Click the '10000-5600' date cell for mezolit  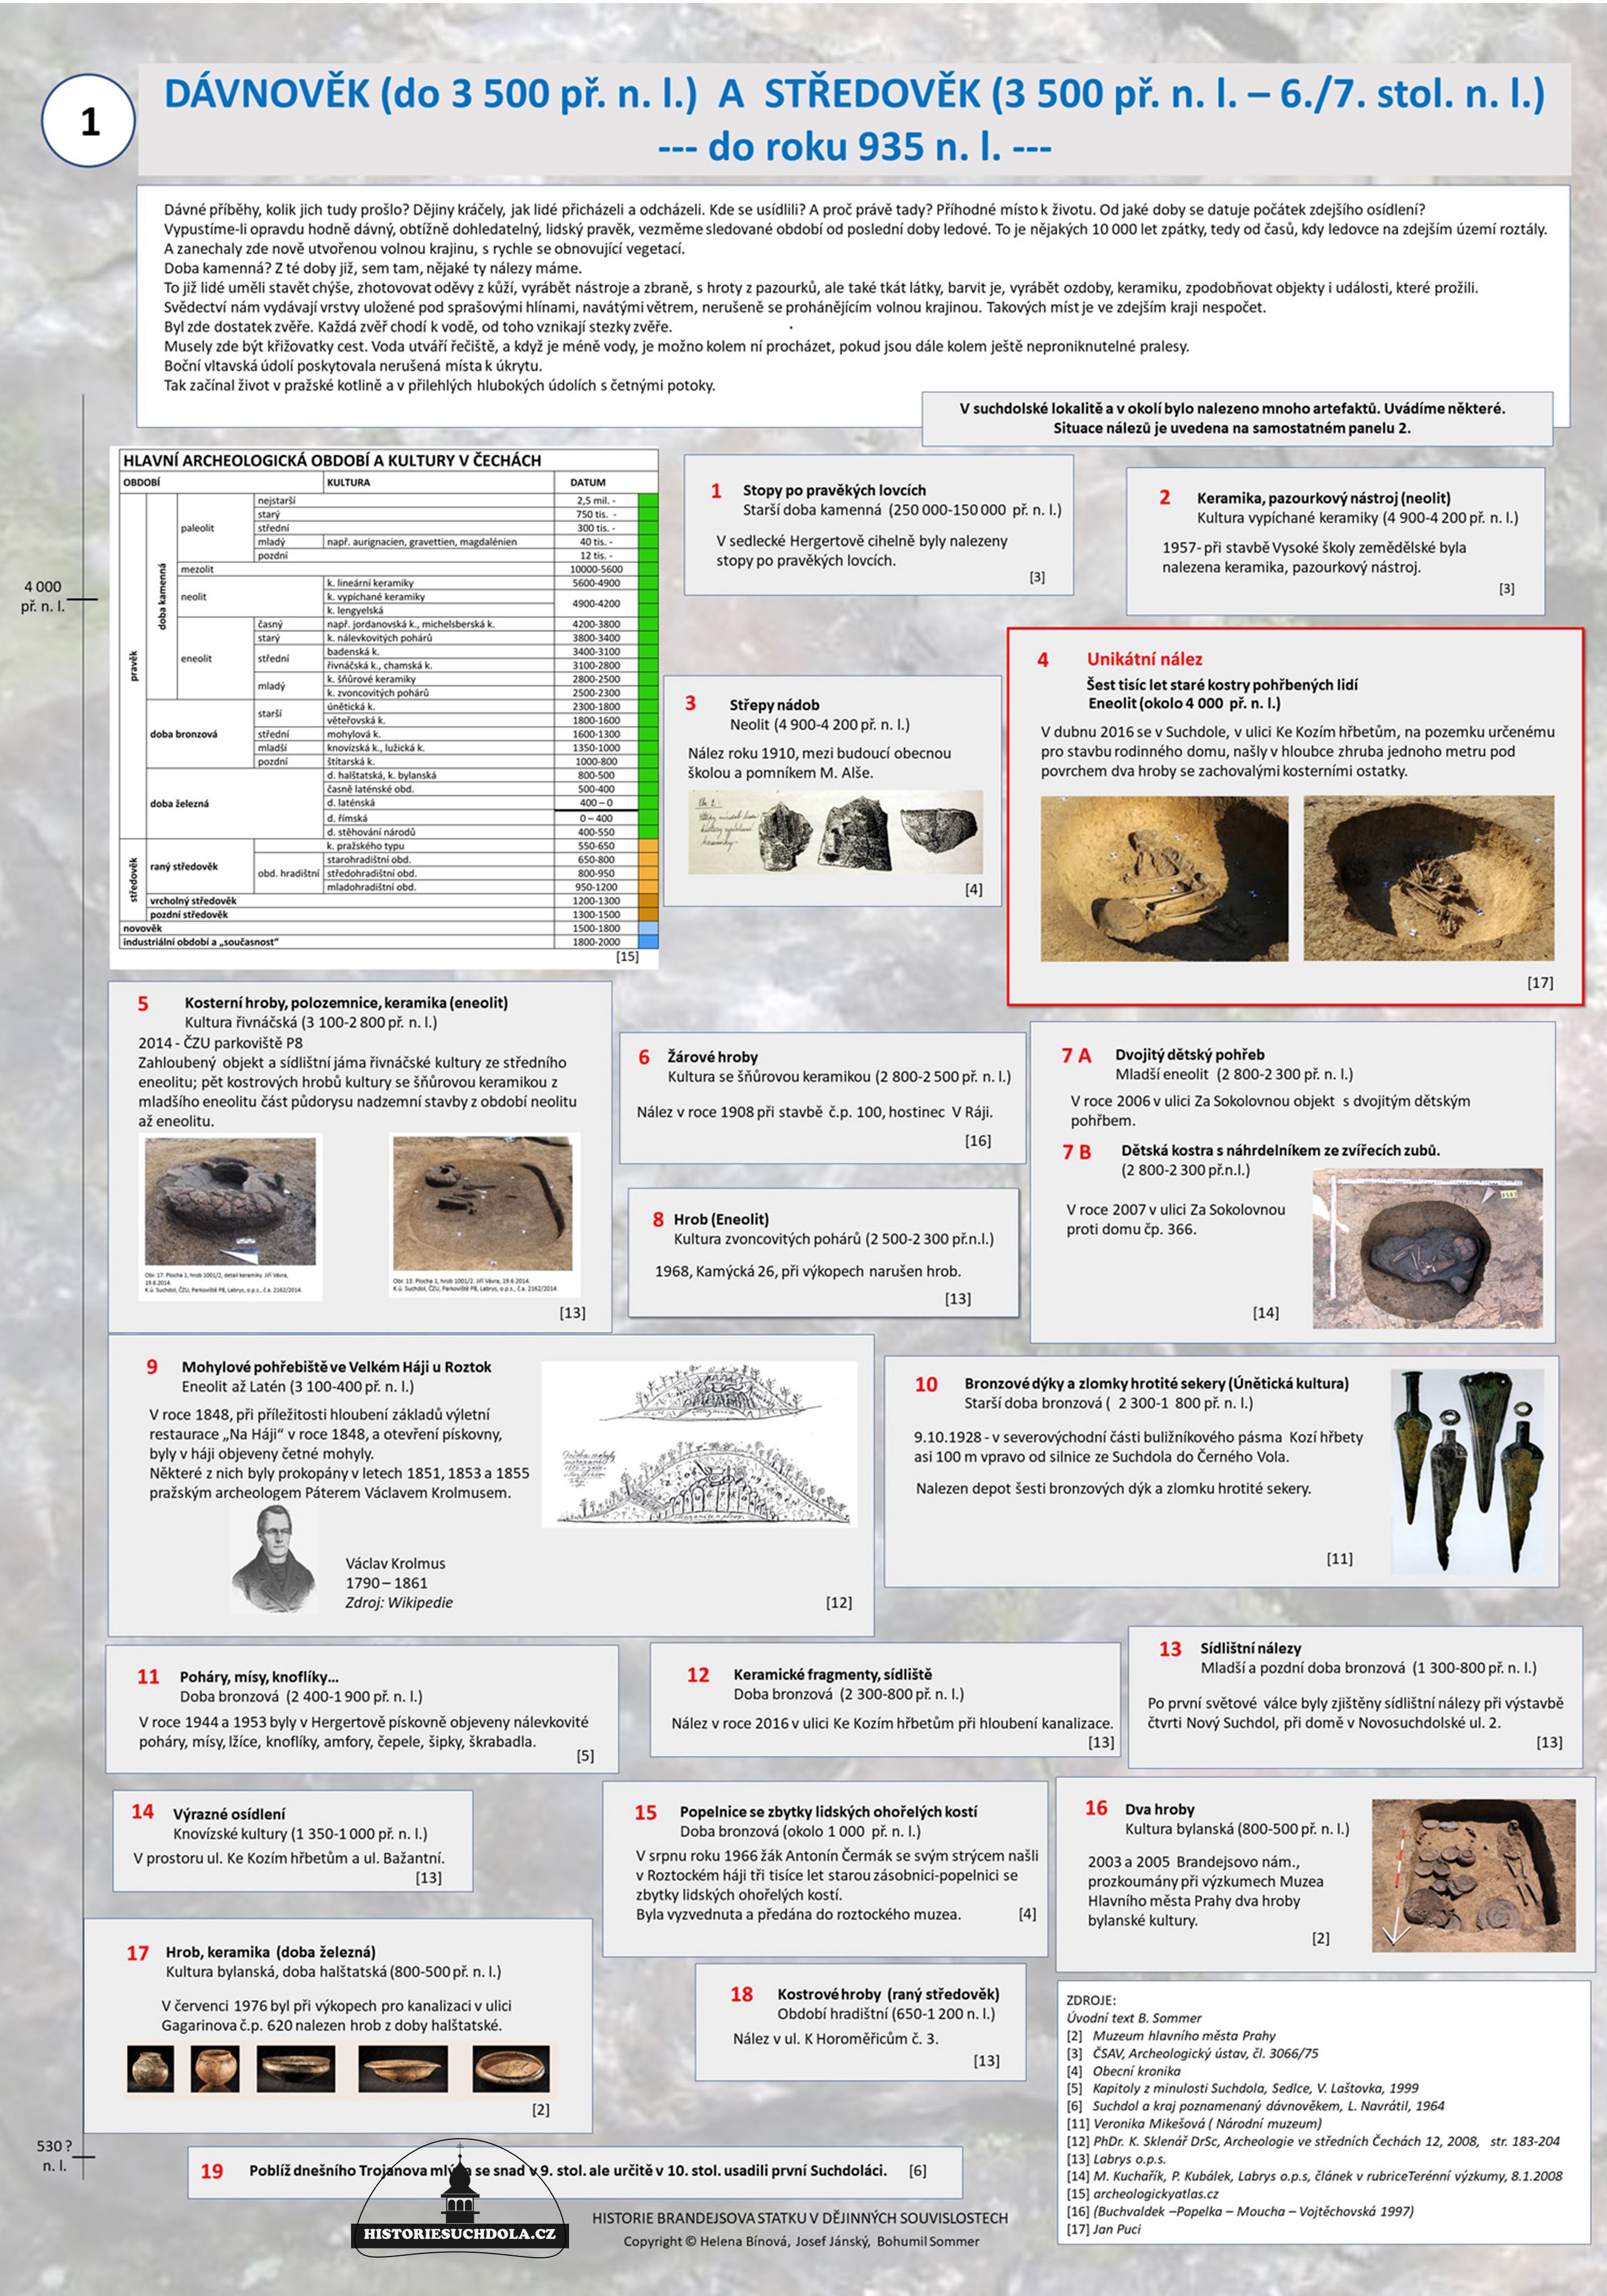596,569
